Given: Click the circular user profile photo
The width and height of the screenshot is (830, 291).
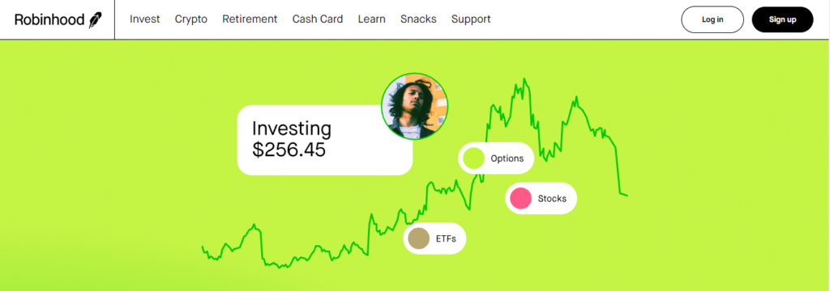Looking at the screenshot, I should [414, 106].
